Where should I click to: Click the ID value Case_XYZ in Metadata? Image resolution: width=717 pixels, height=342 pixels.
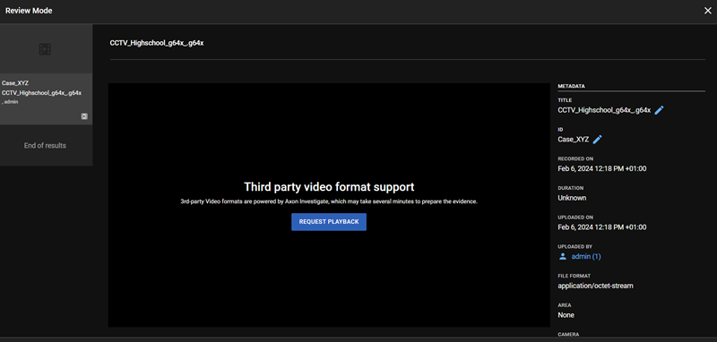click(574, 140)
